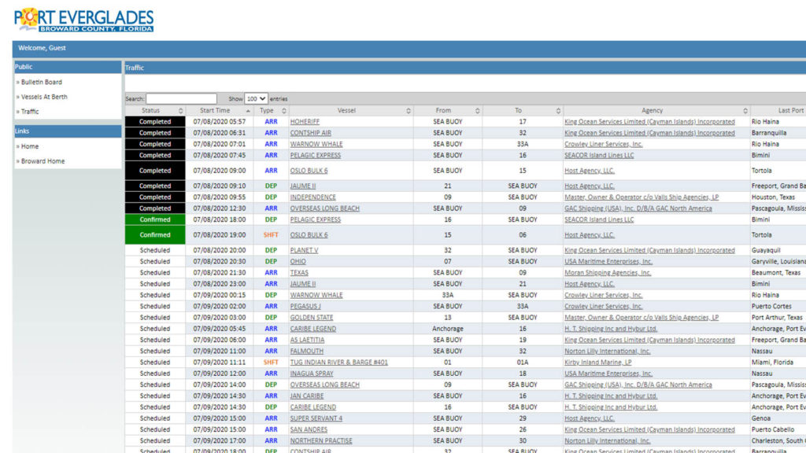Viewport: 806px width, 453px height.
Task: Click Confirmed status at 07/08/2020 18:00
Action: [155, 219]
